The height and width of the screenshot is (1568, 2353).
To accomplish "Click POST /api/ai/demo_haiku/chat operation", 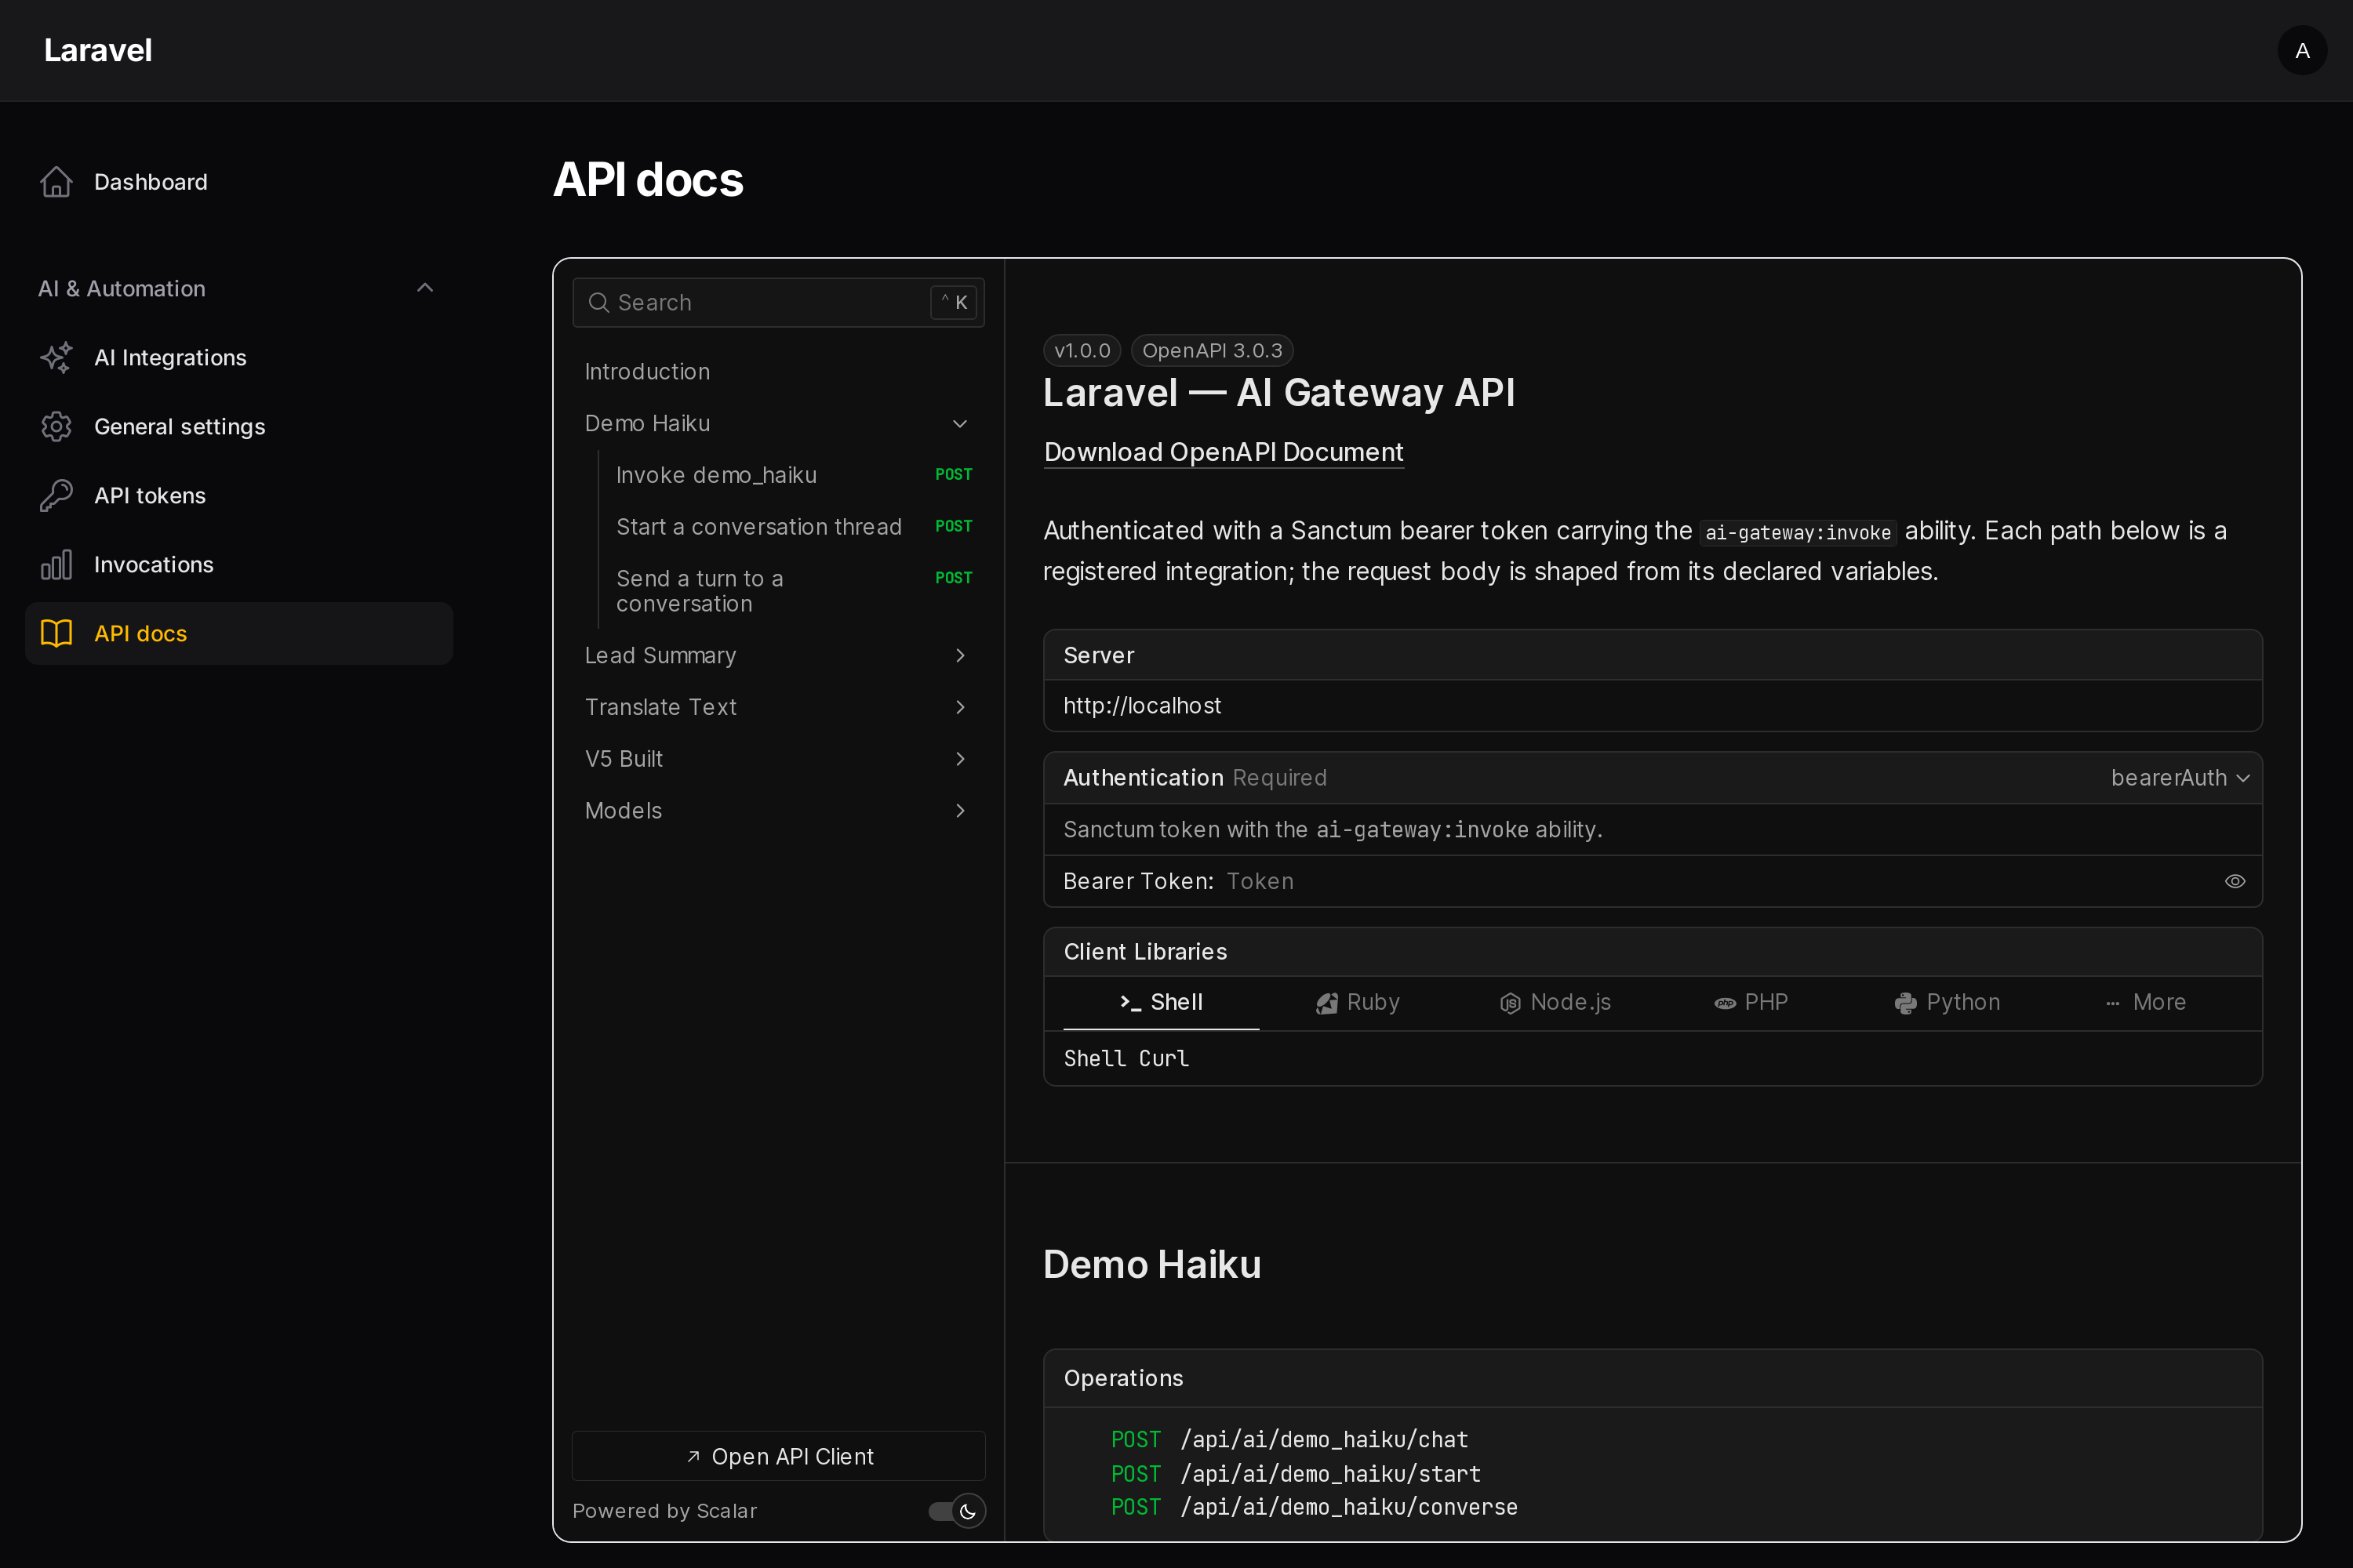I will pyautogui.click(x=1289, y=1440).
